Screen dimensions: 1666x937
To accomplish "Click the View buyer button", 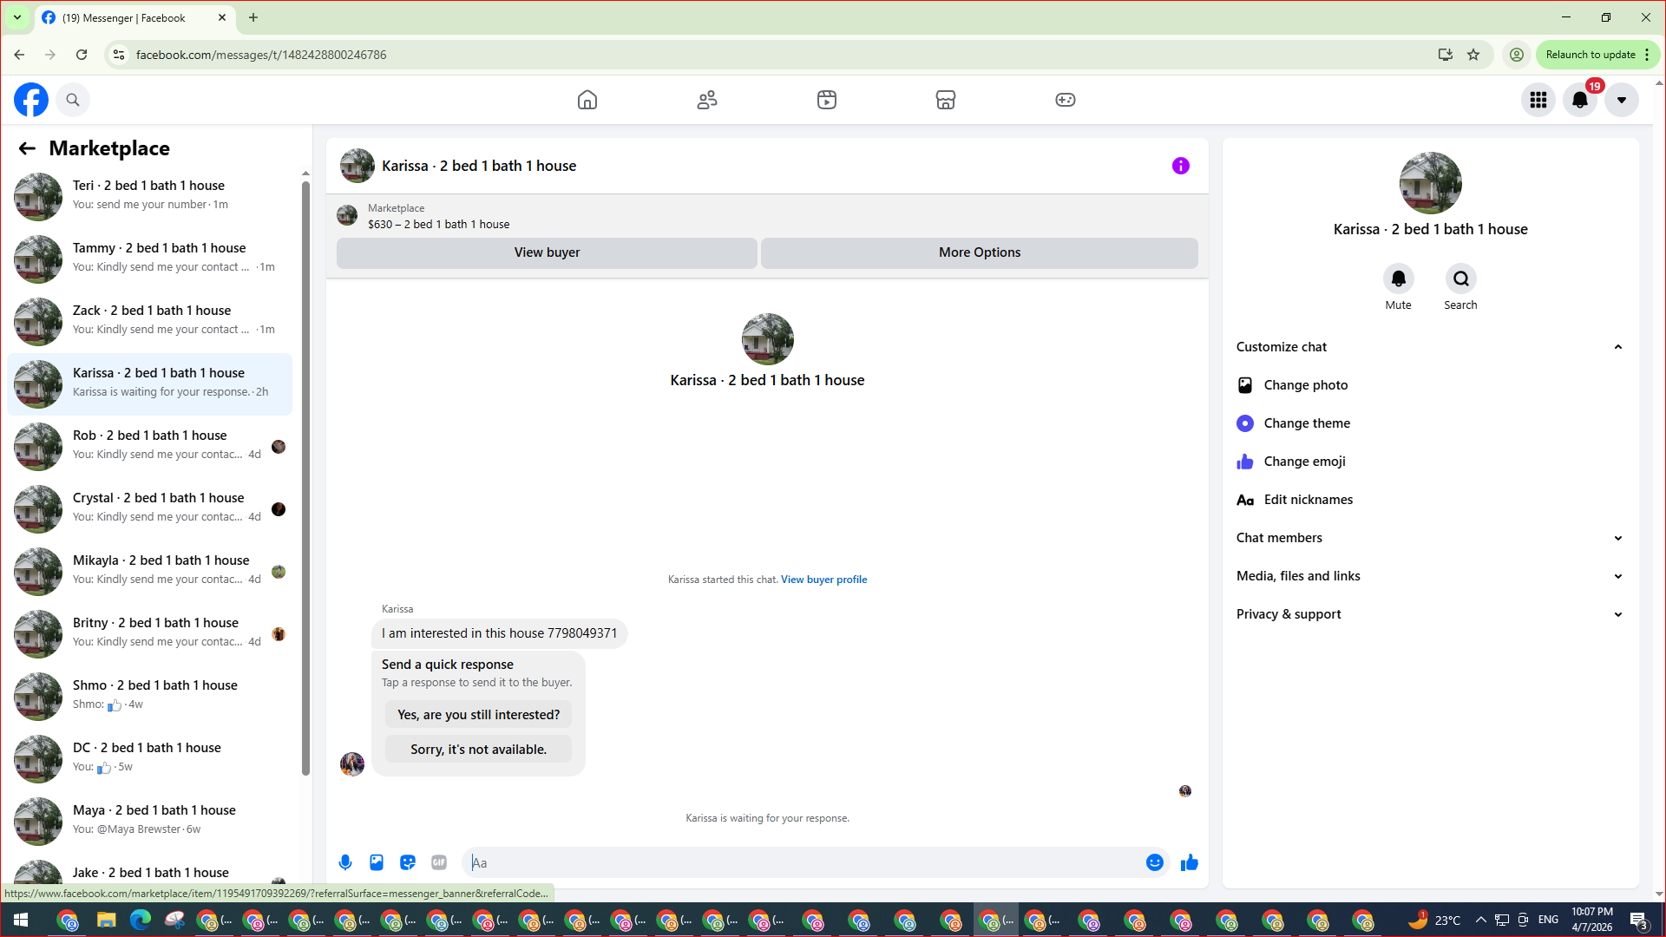I will pyautogui.click(x=547, y=252).
